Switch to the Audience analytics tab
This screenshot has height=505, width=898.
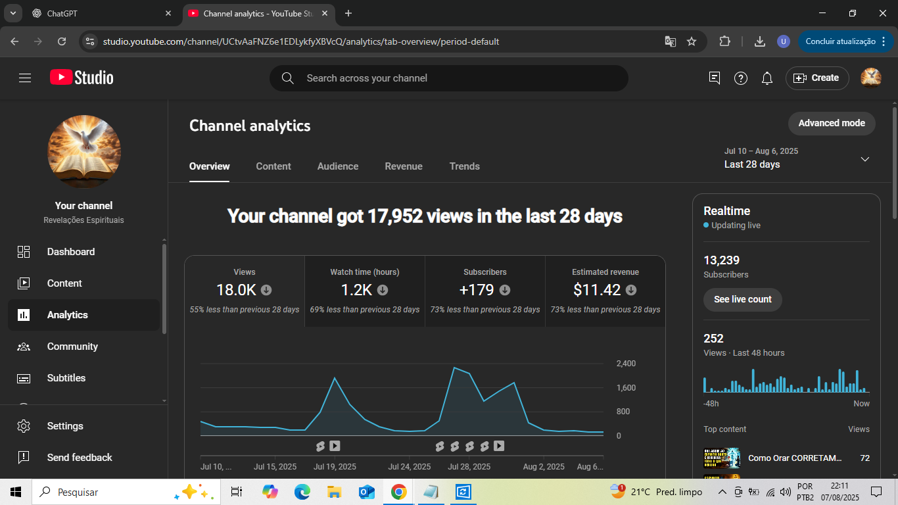338,166
